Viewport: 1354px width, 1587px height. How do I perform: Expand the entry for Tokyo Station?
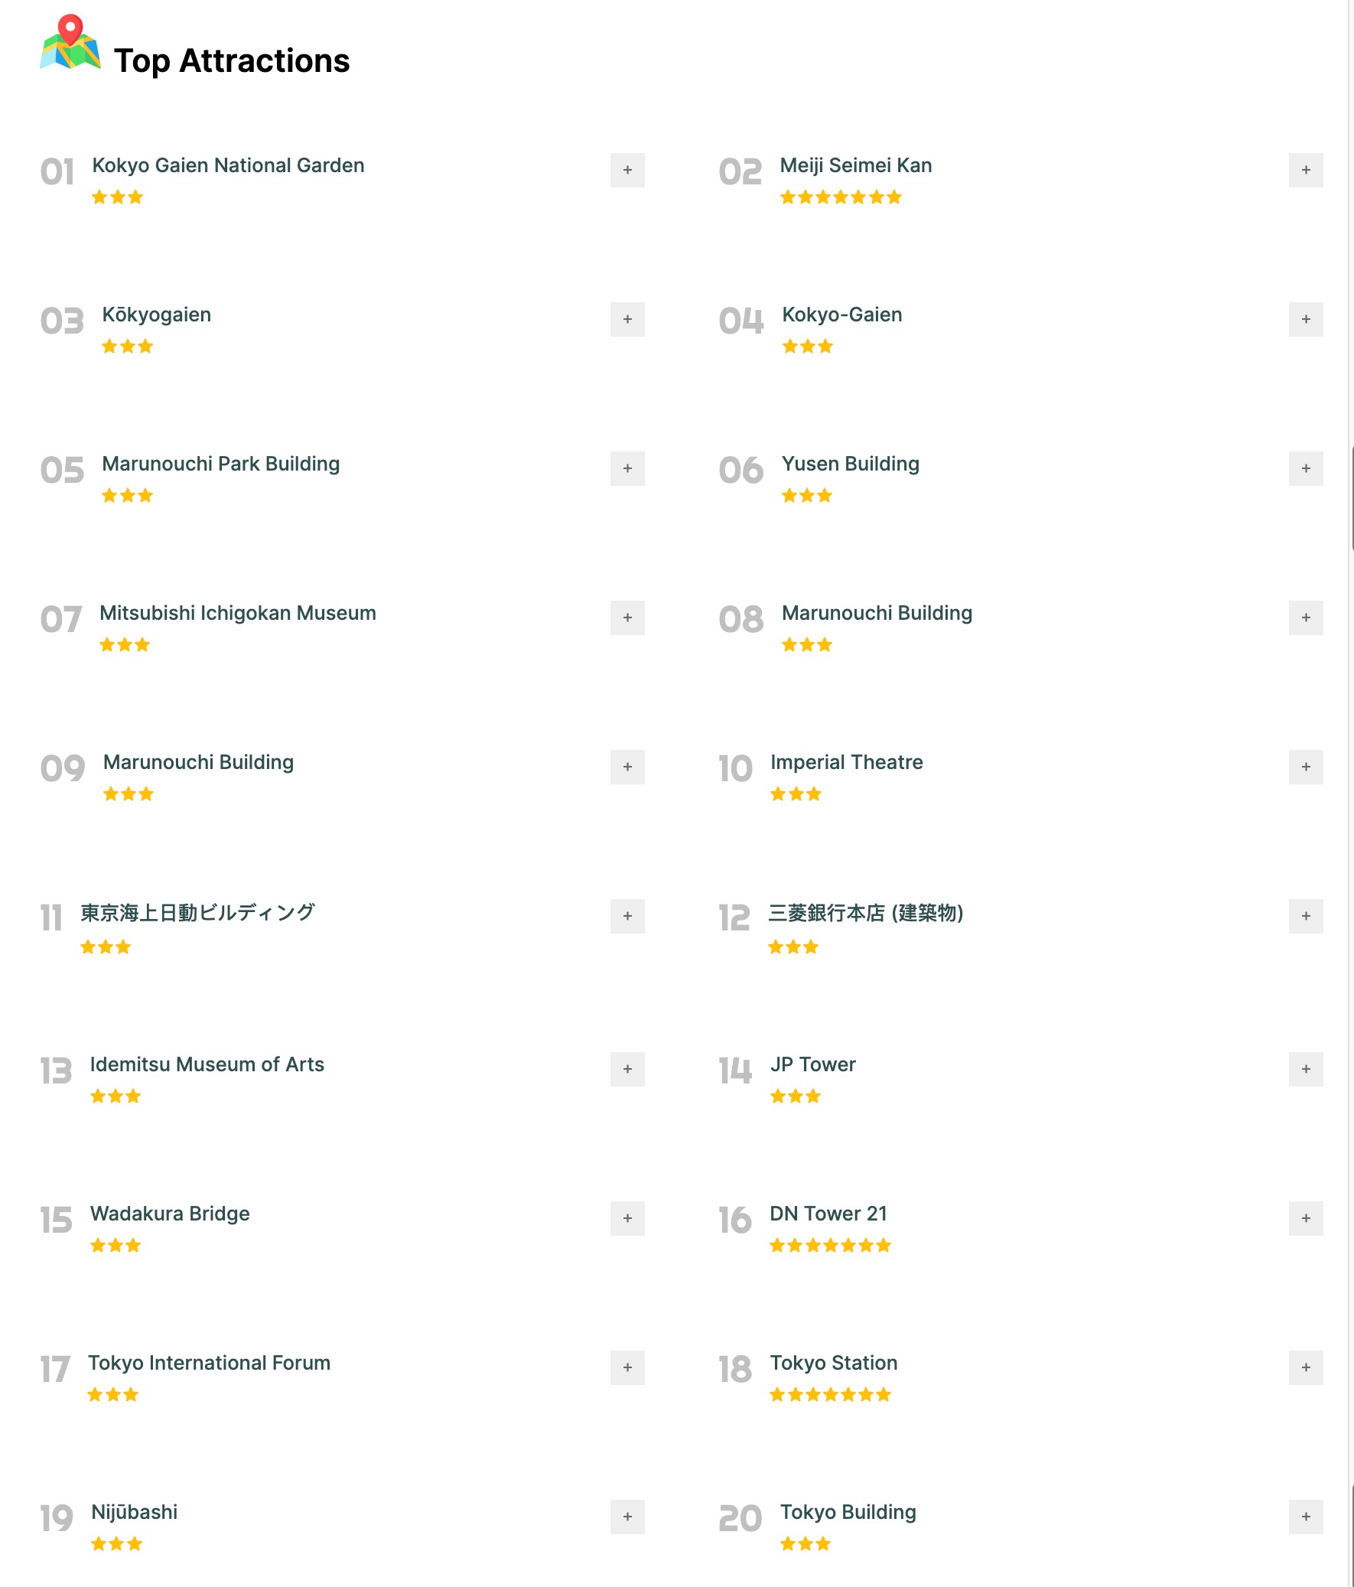[x=1306, y=1369]
